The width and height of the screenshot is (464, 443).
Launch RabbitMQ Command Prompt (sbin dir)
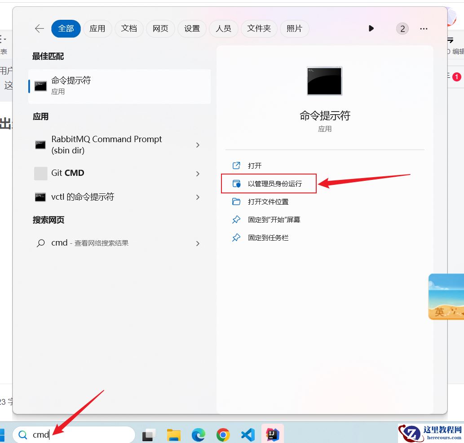click(x=106, y=144)
